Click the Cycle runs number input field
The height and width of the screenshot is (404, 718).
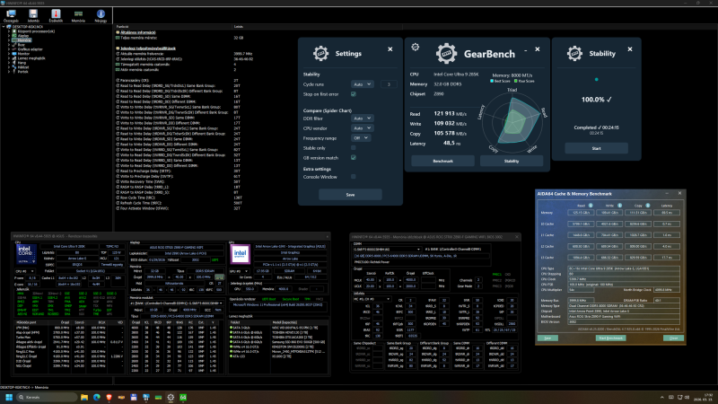click(x=389, y=84)
